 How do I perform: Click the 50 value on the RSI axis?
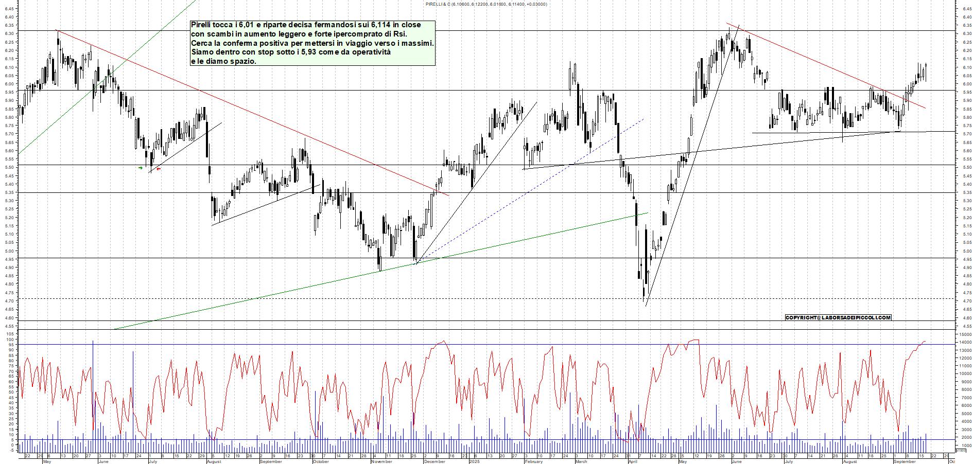tap(11, 392)
